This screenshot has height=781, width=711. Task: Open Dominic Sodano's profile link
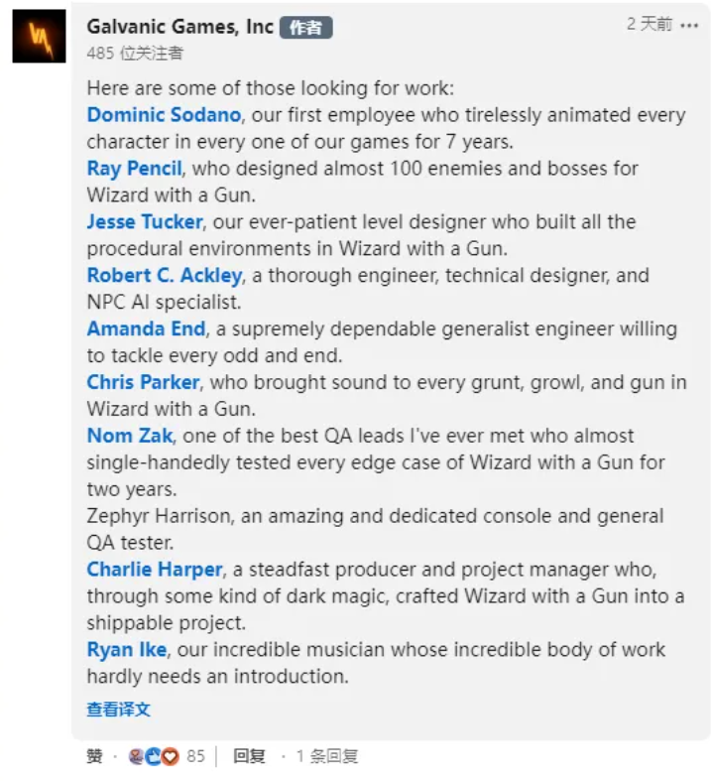coord(165,115)
